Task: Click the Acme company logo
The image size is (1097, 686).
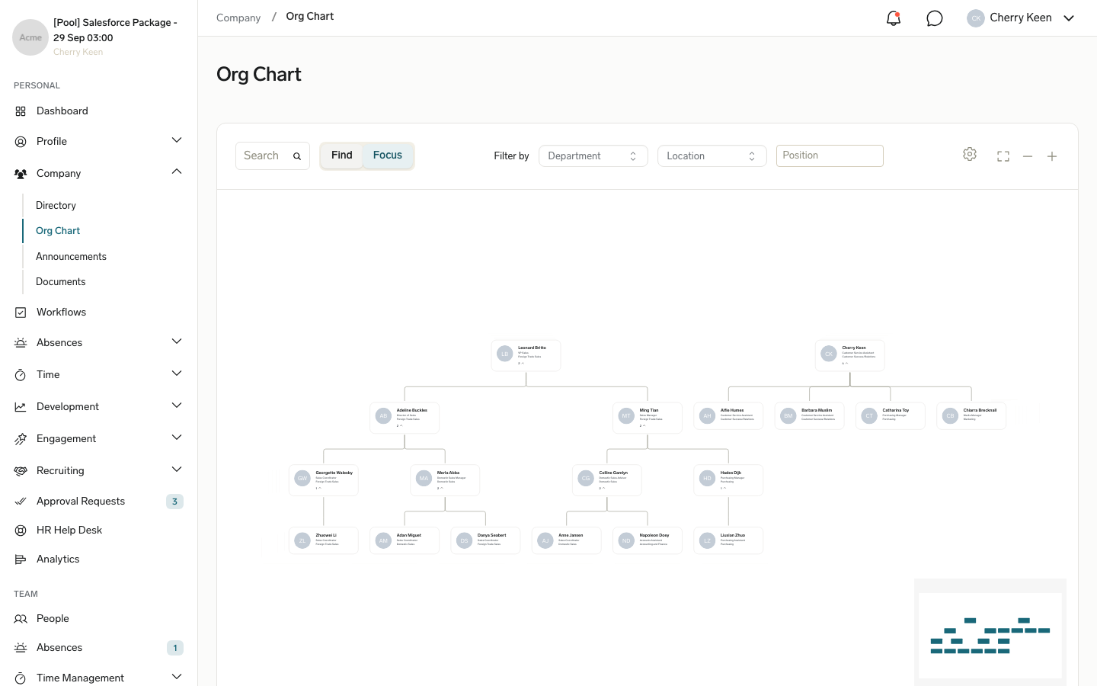Action: [x=30, y=37]
